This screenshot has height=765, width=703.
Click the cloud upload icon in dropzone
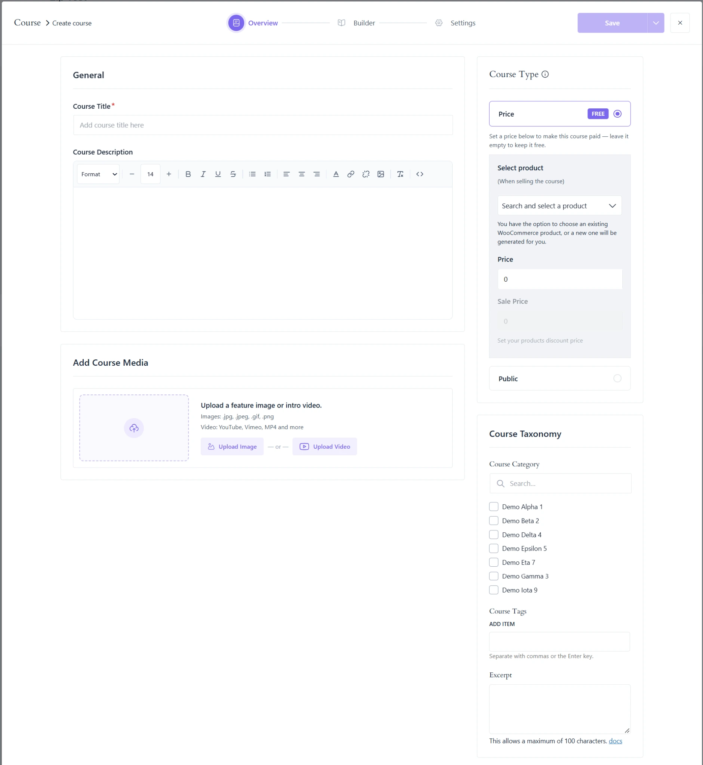[x=134, y=428]
